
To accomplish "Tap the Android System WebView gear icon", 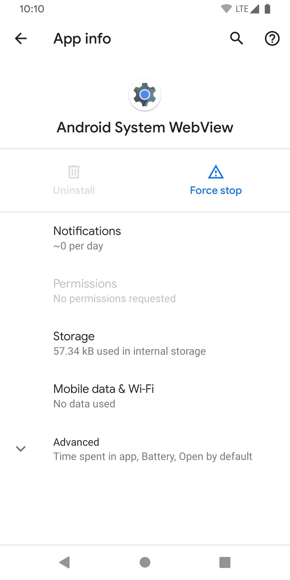I will point(145,95).
